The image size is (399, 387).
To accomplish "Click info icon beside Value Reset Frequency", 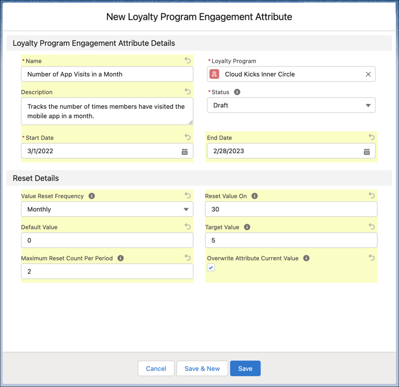I will point(92,196).
